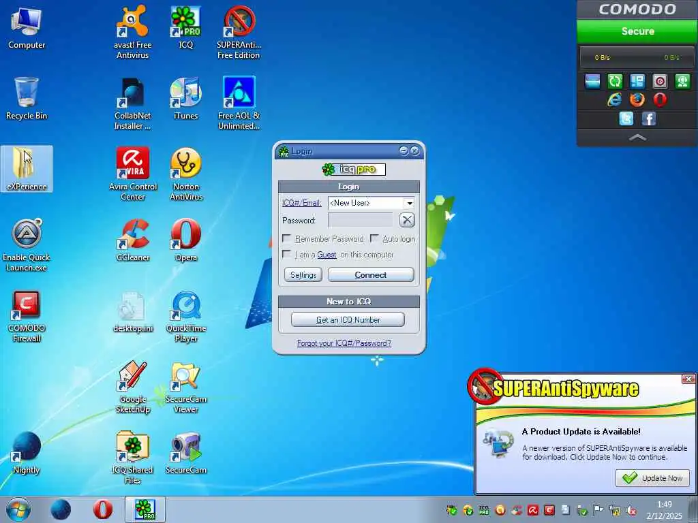Image resolution: width=698 pixels, height=523 pixels.
Task: Click the blue tiles icon in COMODO widget
Action: (637, 81)
